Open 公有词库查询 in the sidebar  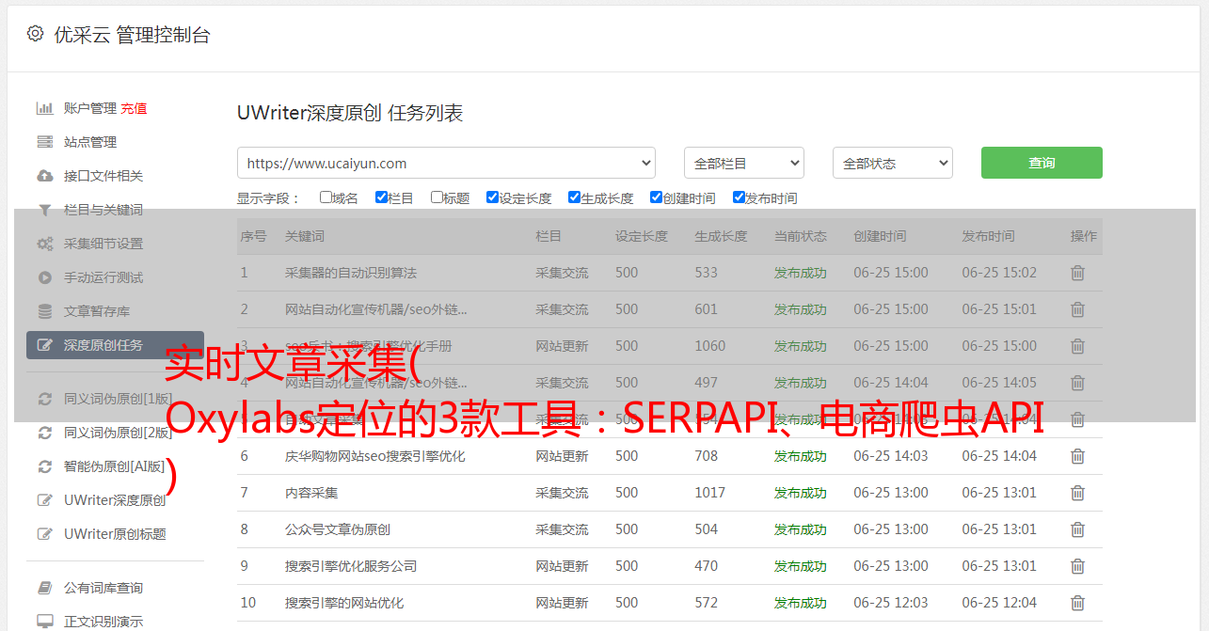tap(103, 588)
